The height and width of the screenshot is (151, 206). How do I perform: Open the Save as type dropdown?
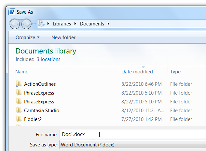pyautogui.click(x=133, y=145)
